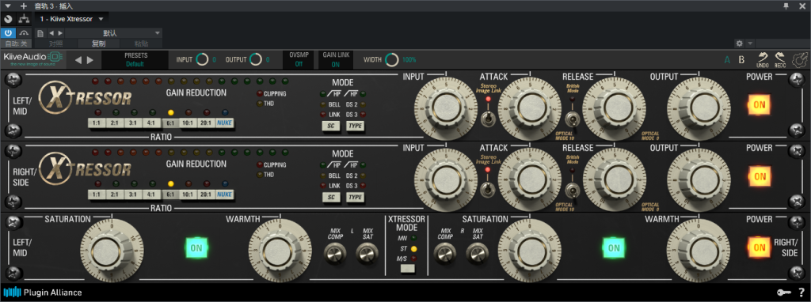
Task: Click the Left/Mid RELEASE knob
Action: click(x=614, y=108)
